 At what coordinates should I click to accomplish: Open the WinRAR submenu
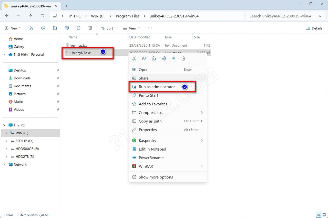point(168,166)
